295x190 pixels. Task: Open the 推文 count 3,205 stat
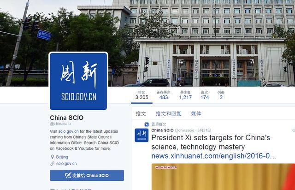coord(142,95)
